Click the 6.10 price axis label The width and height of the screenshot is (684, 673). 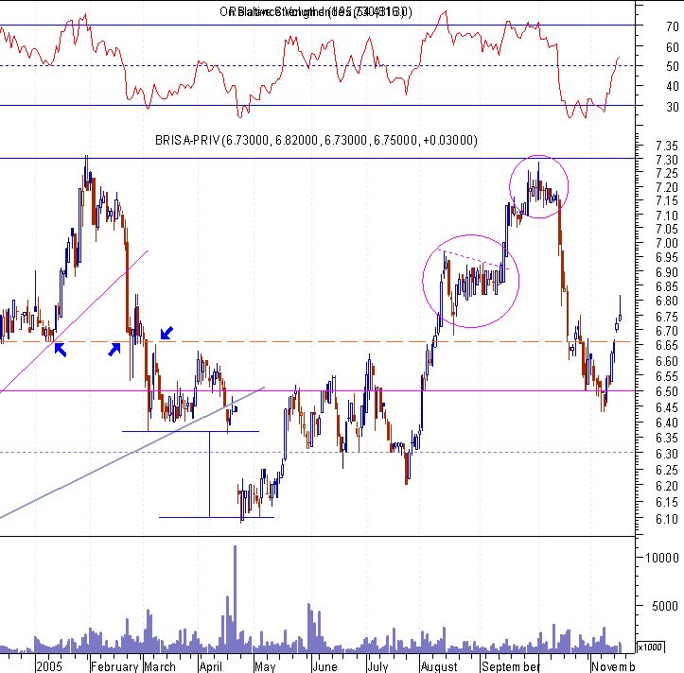[667, 520]
